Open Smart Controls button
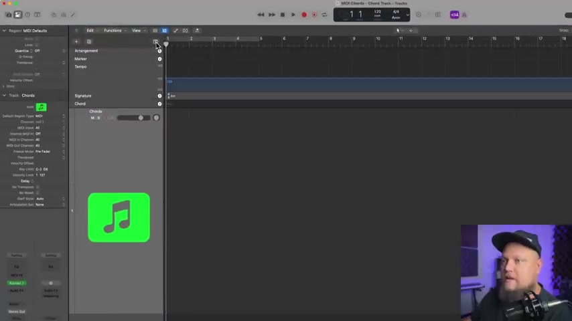Screen dimensions: 572x321 pos(54,15)
